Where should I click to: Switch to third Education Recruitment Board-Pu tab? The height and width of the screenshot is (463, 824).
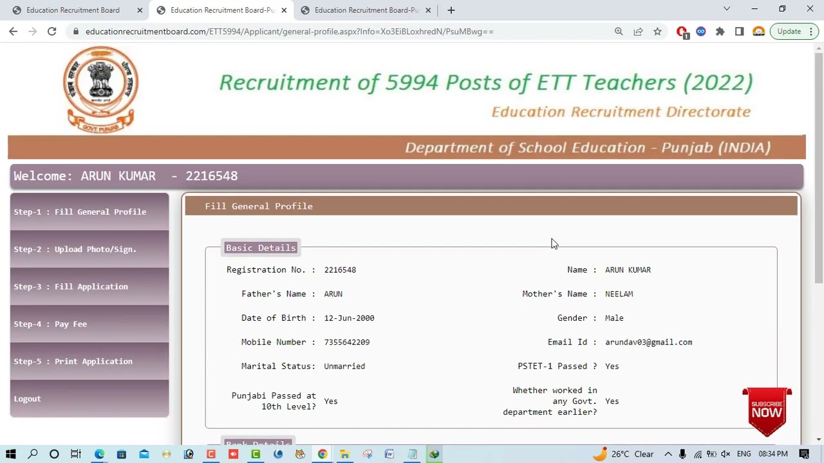(366, 10)
